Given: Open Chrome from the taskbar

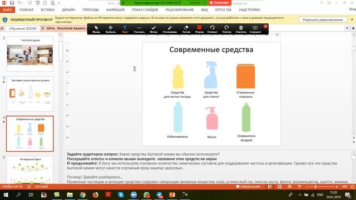Looking at the screenshot, I should (83, 195).
